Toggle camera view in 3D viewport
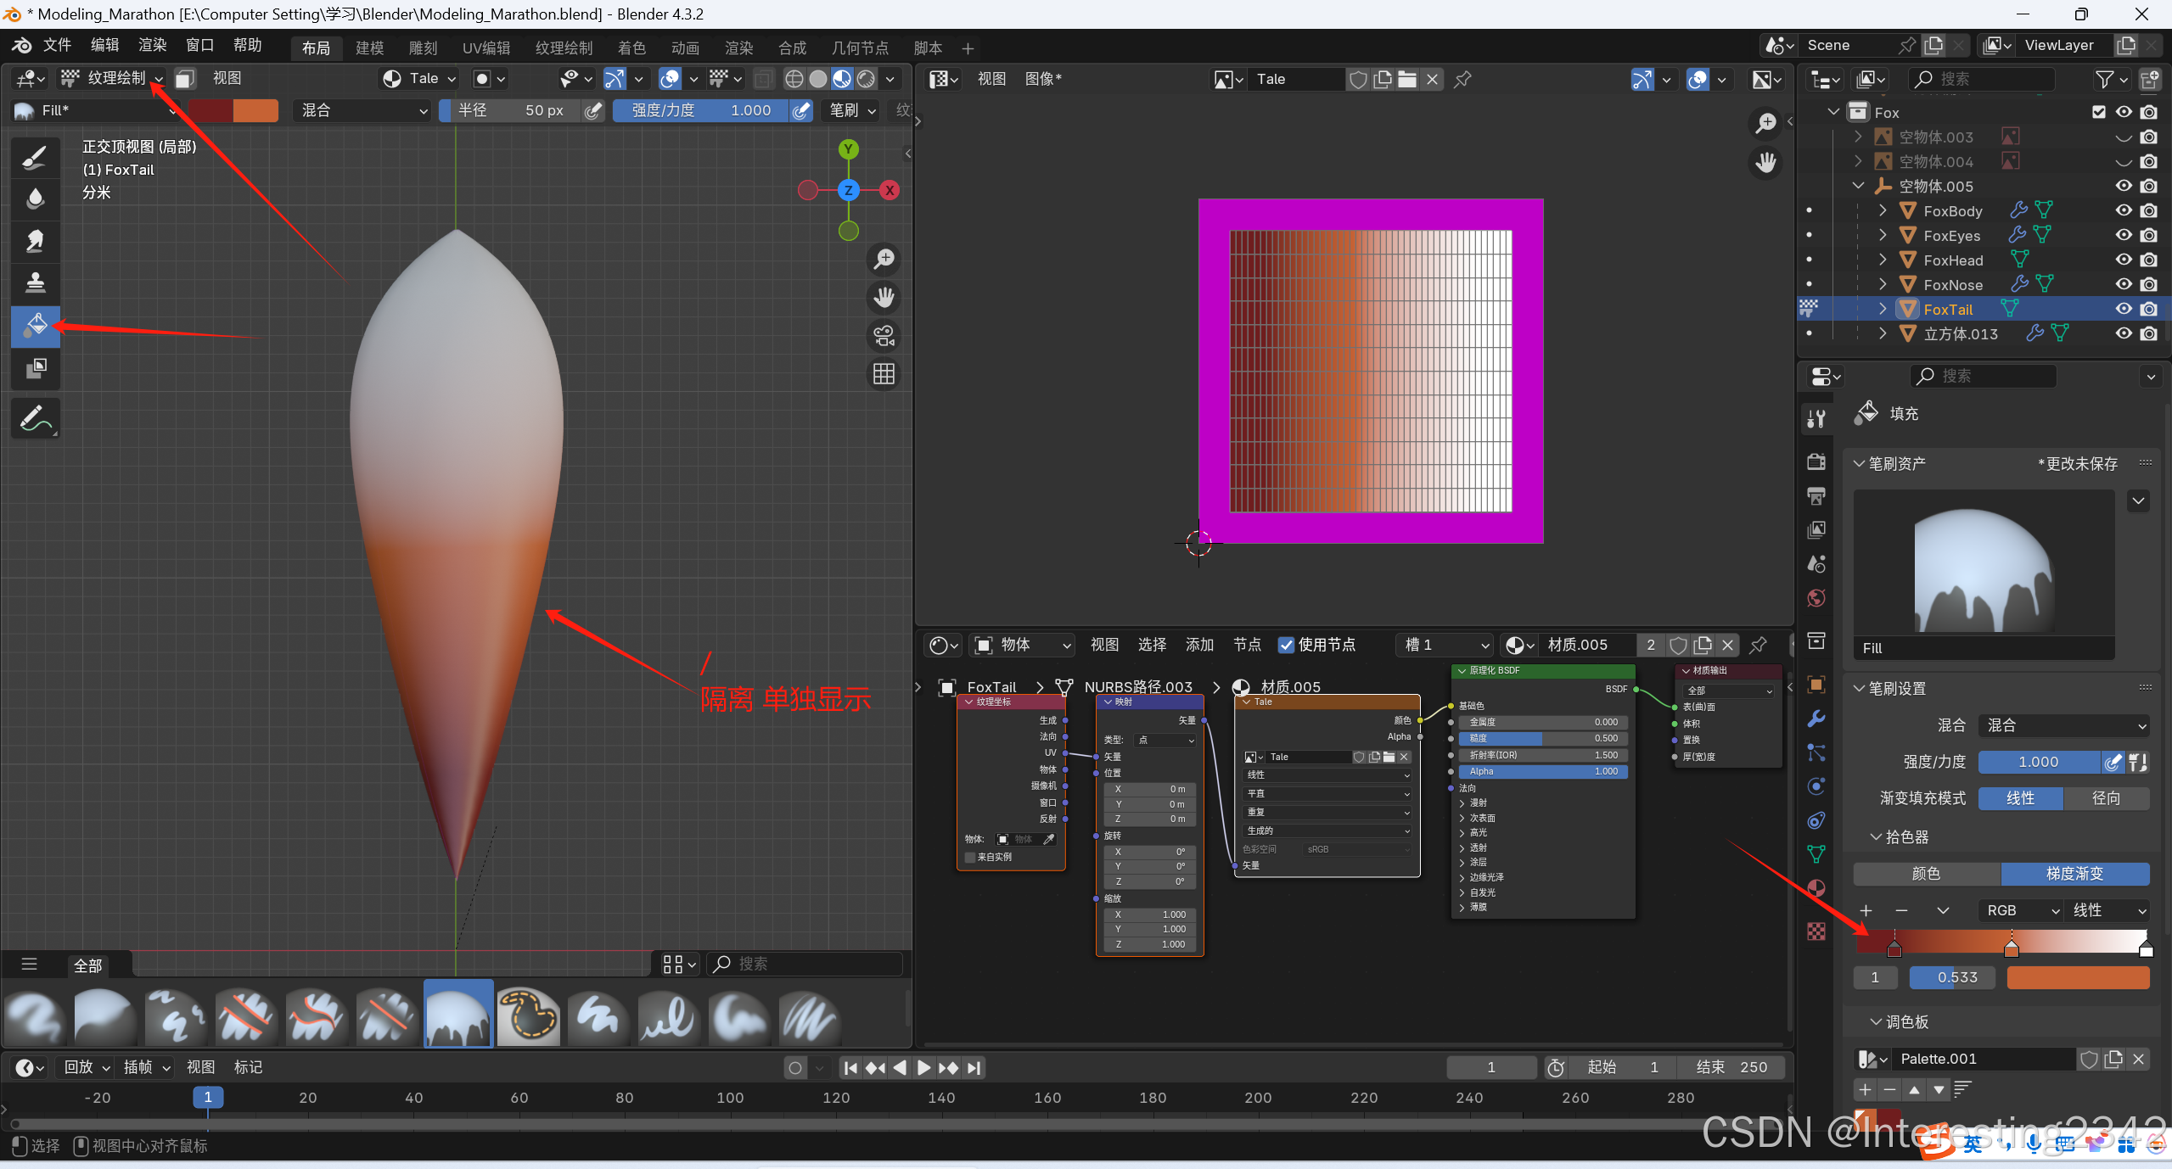This screenshot has width=2172, height=1169. click(884, 336)
